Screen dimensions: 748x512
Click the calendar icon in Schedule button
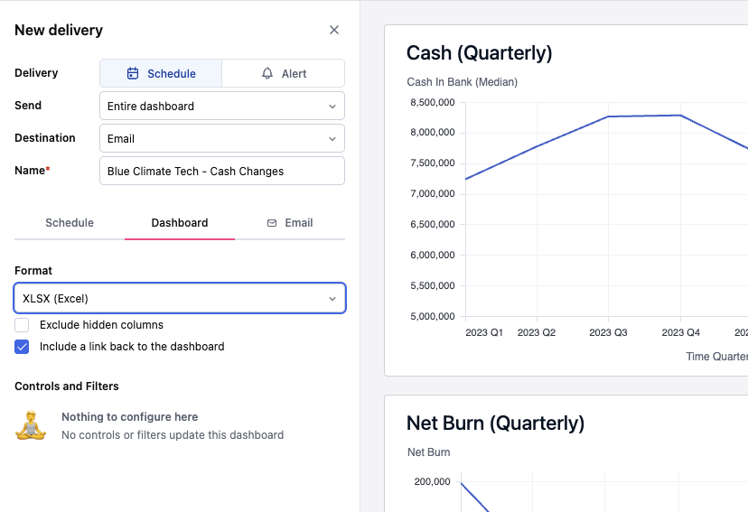pos(133,73)
